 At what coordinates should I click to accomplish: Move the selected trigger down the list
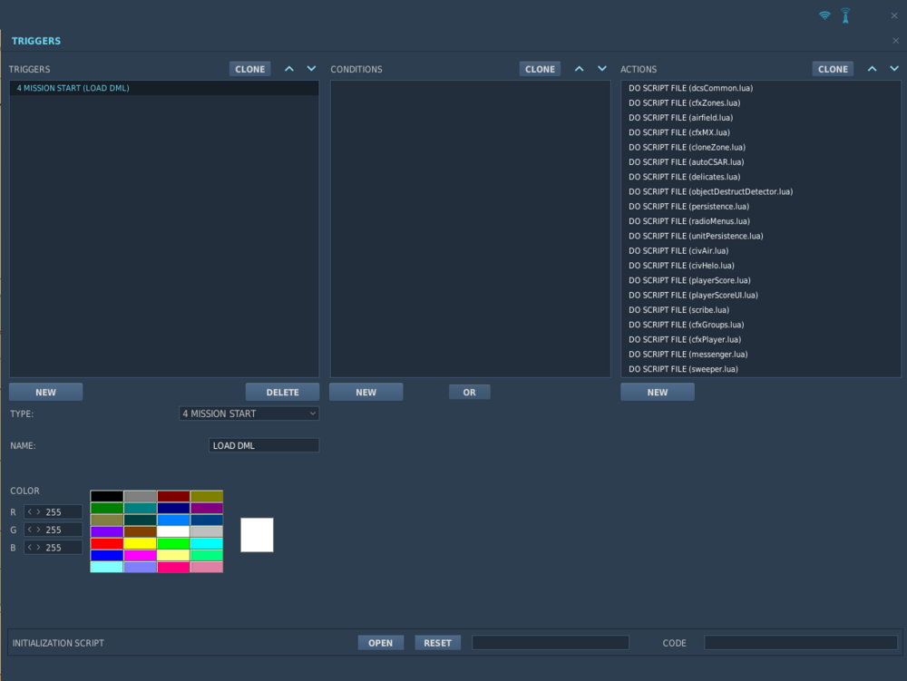tap(311, 68)
